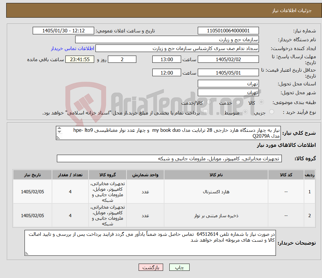Select the جزیی purchase type radio

(272, 112)
